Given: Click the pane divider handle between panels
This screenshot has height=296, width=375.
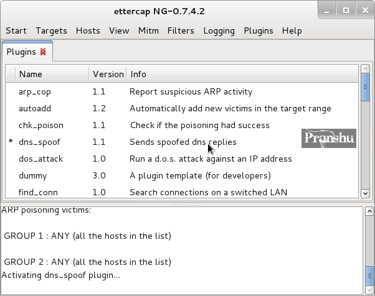Looking at the screenshot, I should [x=187, y=205].
